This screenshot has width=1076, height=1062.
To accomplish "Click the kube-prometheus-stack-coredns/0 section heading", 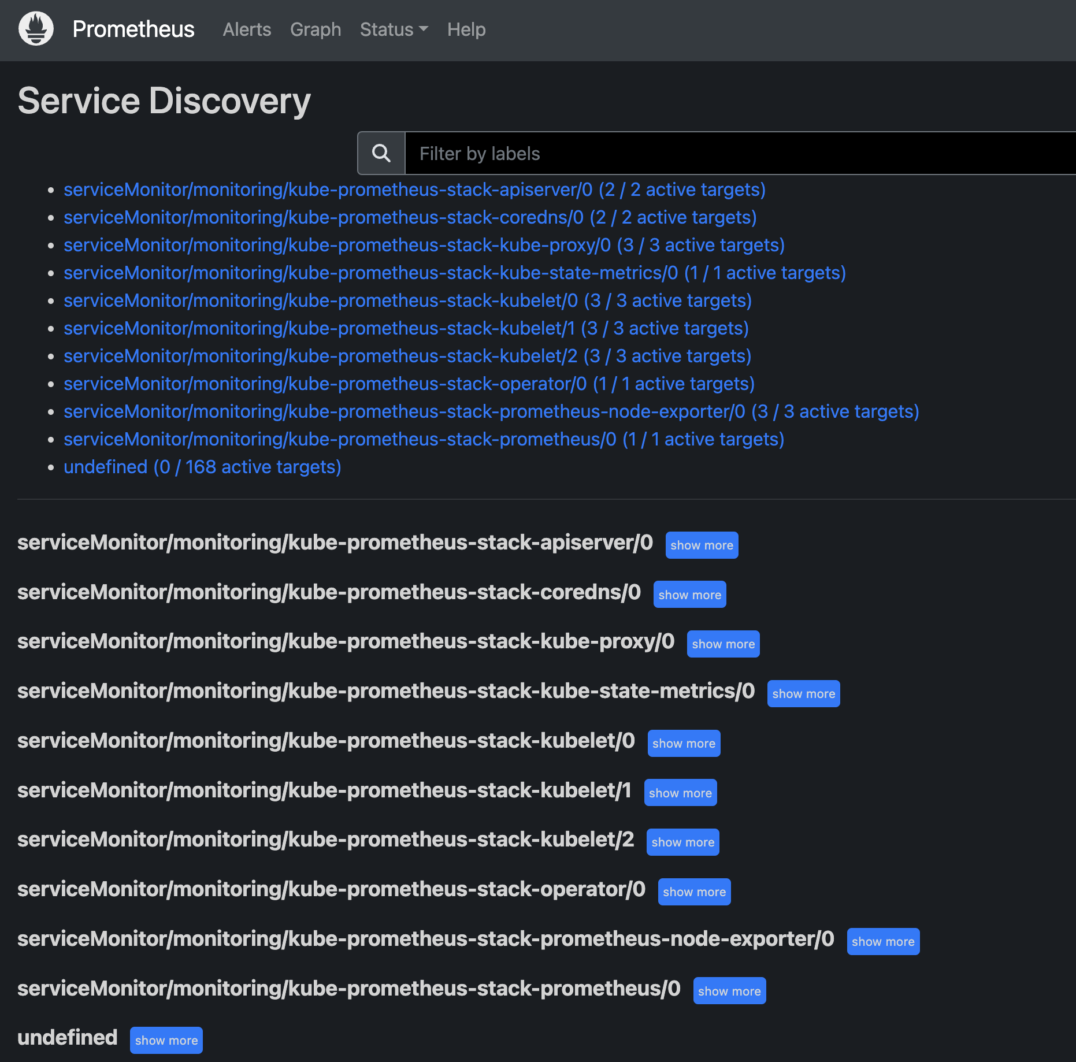I will (x=329, y=592).
